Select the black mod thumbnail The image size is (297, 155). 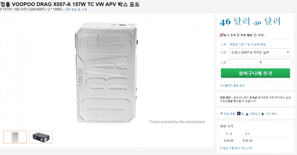(x=41, y=137)
